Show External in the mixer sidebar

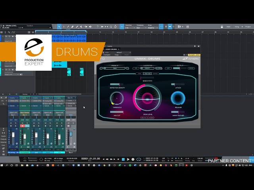[4, 142]
